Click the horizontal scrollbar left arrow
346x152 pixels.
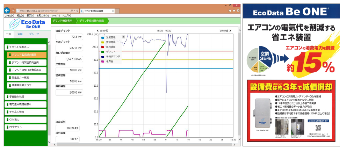[x=54, y=145]
